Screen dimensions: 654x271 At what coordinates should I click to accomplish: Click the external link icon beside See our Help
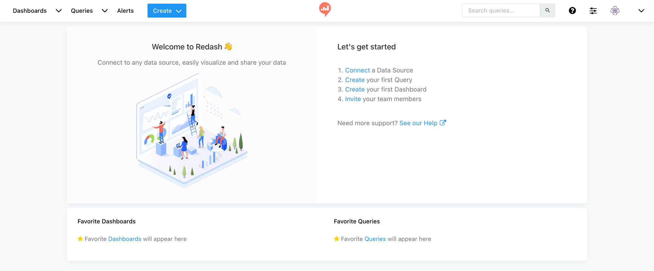(443, 122)
